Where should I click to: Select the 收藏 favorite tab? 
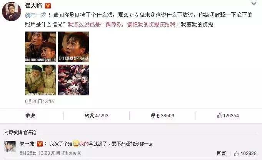(x=30, y=115)
